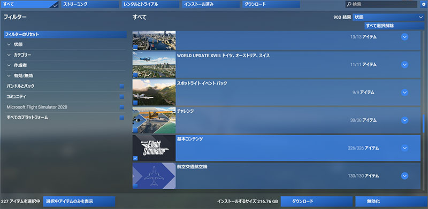Click the 航空交通航空機 title text
Image resolution: width=428 pixels, height=209 pixels.
(192, 167)
